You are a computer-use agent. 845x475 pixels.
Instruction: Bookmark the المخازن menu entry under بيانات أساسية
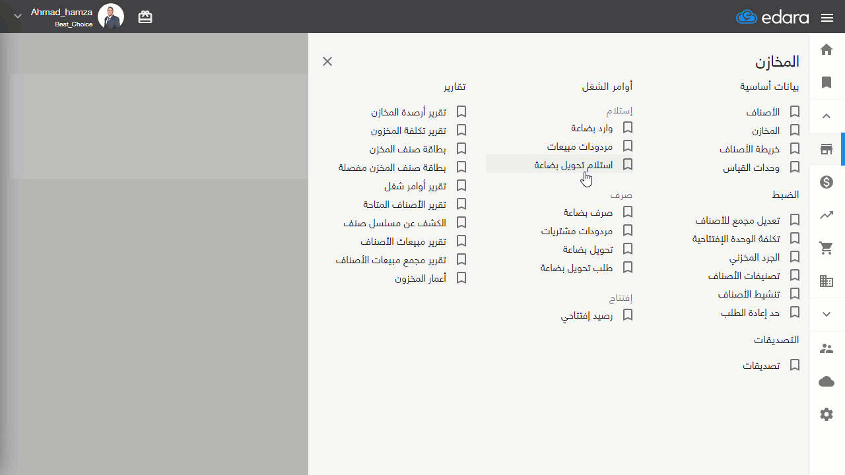(795, 131)
